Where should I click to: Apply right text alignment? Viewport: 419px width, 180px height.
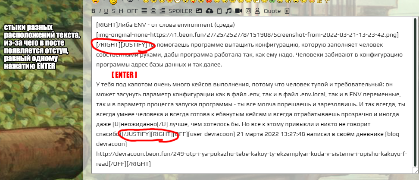coord(162,11)
